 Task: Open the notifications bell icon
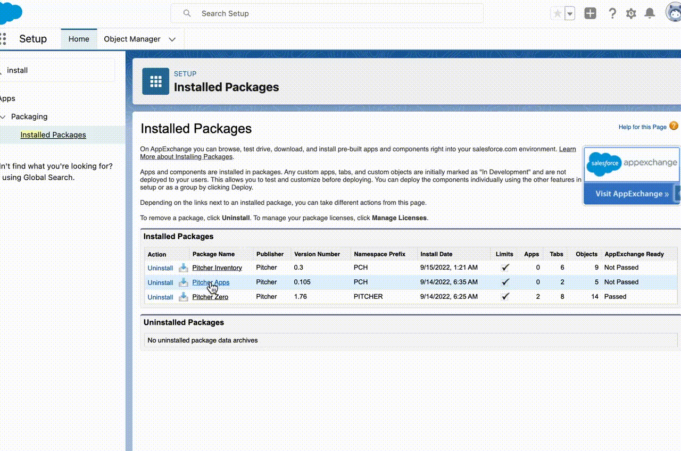tap(650, 14)
